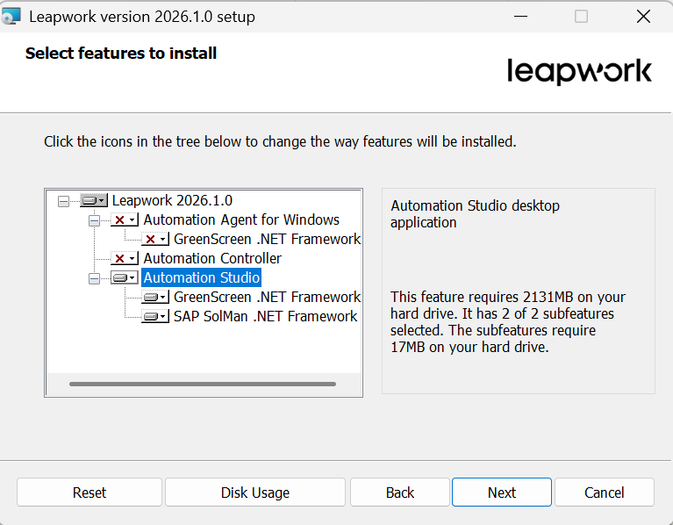Select SAP SolMan .NET Framework label

coord(265,316)
